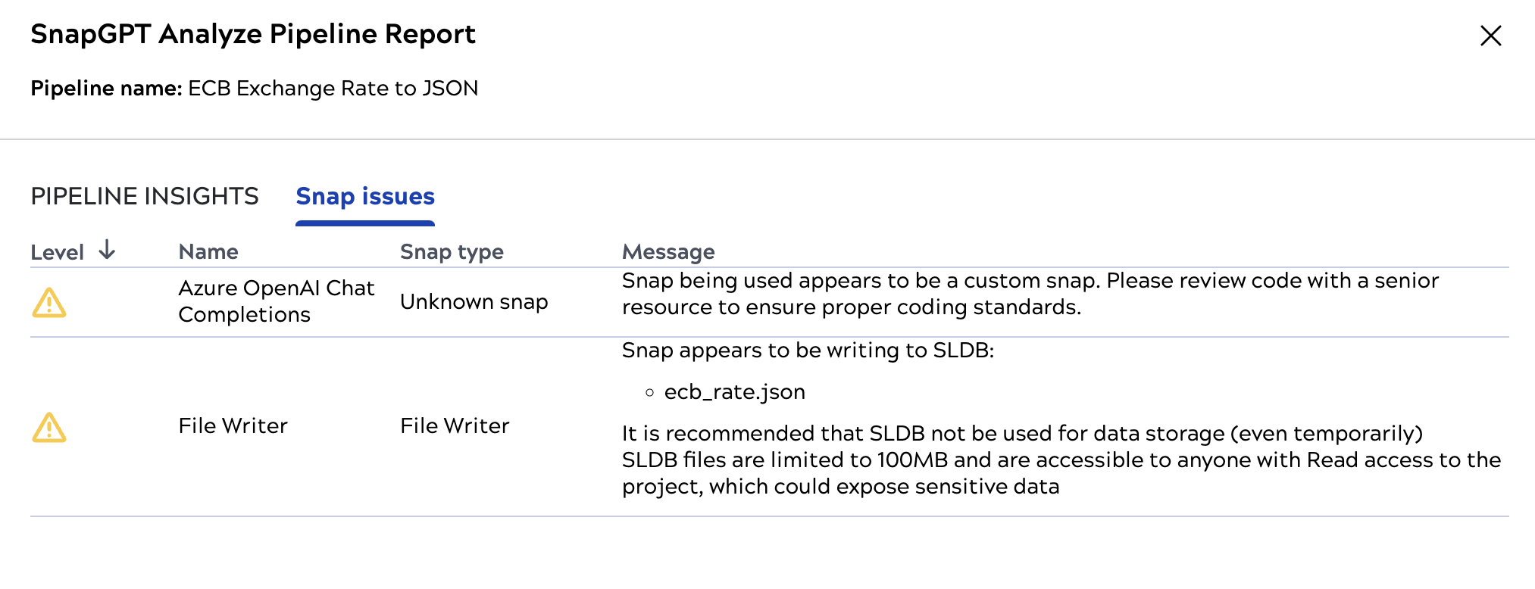
Task: Click the Message column header
Action: tap(668, 251)
